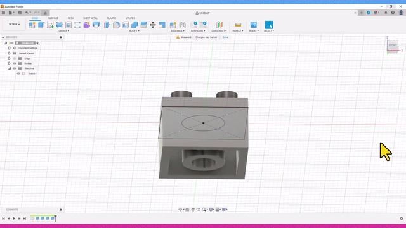Select the Construct plane tool
Image resolution: width=406 pixels, height=228 pixels.
tap(219, 25)
